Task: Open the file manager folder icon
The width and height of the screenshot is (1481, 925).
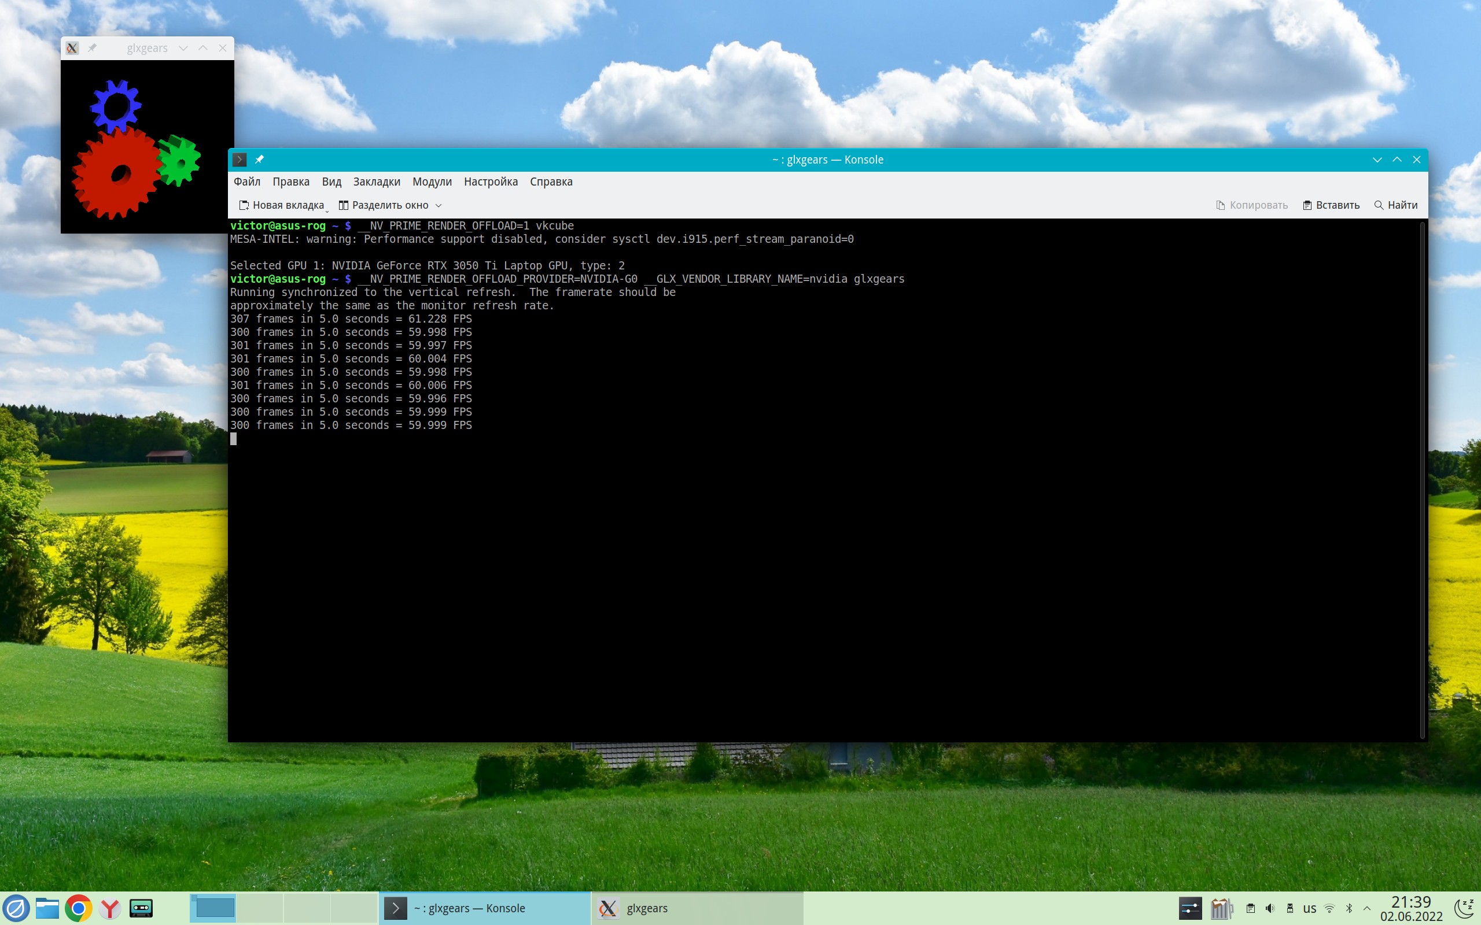Action: [x=47, y=908]
